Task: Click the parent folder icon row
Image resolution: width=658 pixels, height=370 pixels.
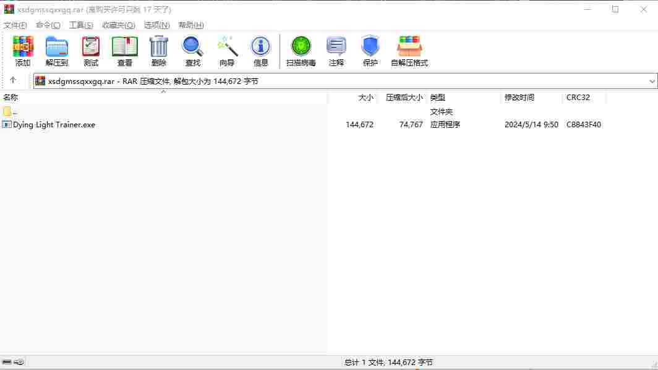Action: tap(7, 111)
